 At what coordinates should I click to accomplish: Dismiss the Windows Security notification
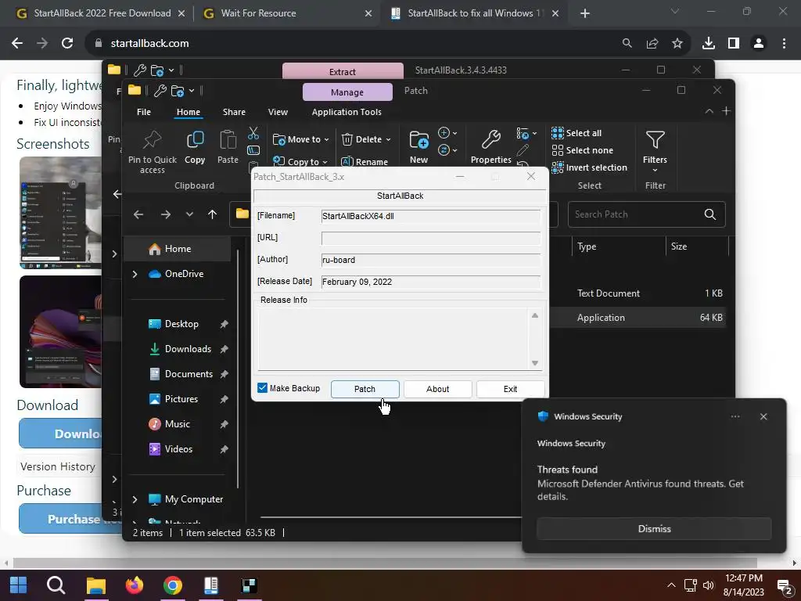pos(654,528)
